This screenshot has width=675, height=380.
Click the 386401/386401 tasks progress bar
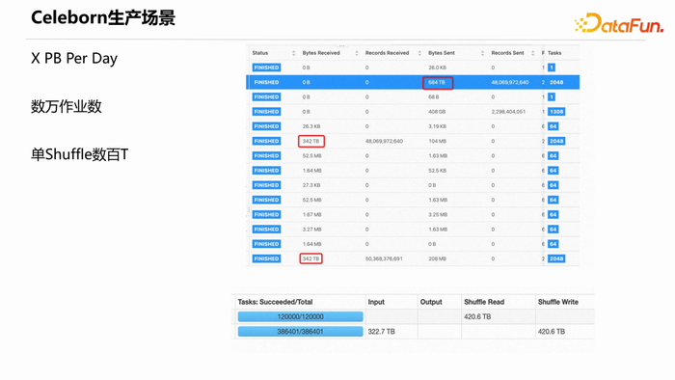(301, 332)
